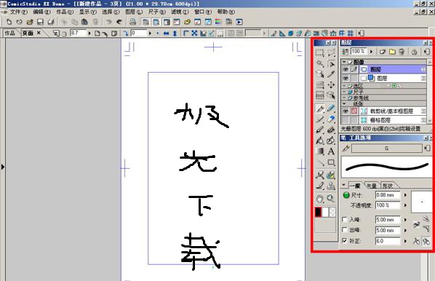This screenshot has width=435, height=281.
Task: Enable the 出峰 checkbox
Action: (x=345, y=230)
